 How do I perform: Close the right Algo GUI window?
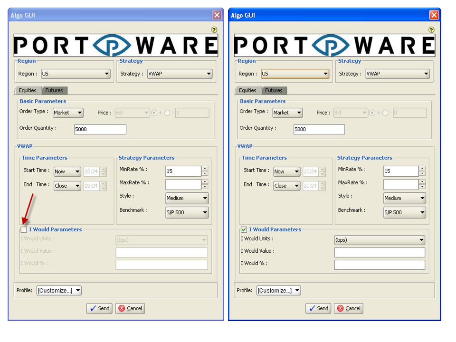pos(434,15)
